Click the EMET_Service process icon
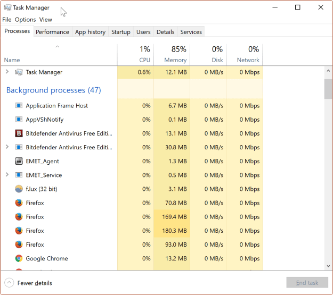Viewport: 333px width, 295px height. (x=19, y=175)
